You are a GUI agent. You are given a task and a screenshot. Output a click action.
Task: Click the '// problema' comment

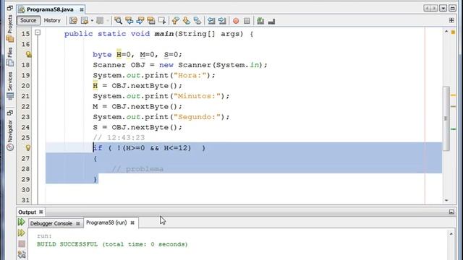[x=137, y=169]
